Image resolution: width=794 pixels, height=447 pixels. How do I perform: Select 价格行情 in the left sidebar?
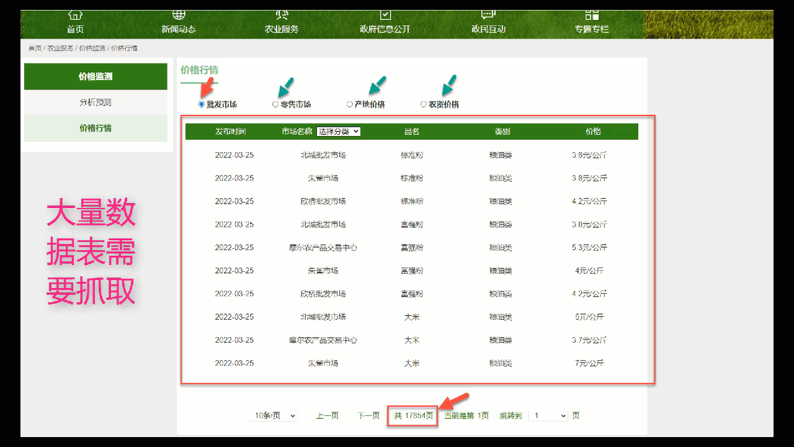point(96,129)
